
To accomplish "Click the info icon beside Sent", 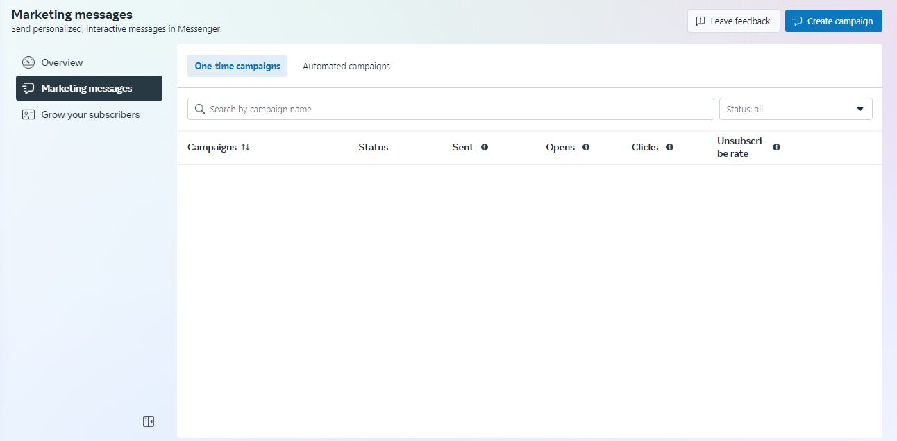I will (485, 147).
